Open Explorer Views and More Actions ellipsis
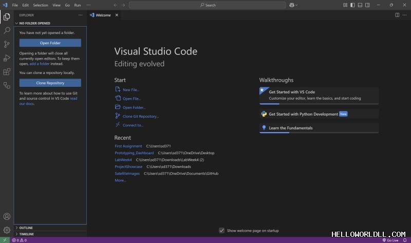The image size is (411, 243). click(x=81, y=15)
